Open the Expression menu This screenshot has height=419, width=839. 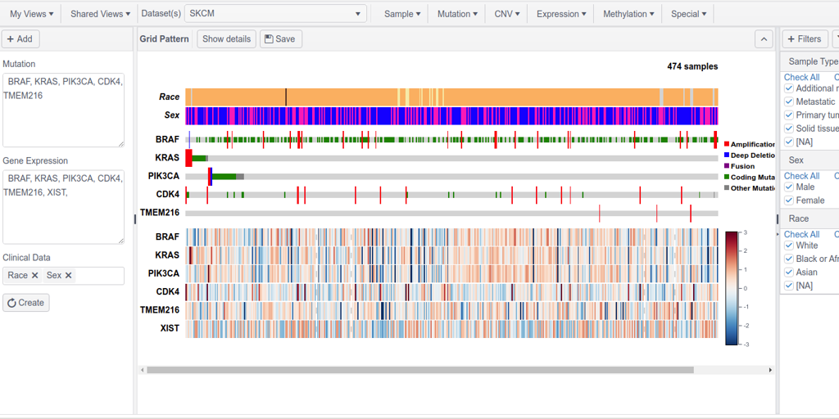pos(561,14)
